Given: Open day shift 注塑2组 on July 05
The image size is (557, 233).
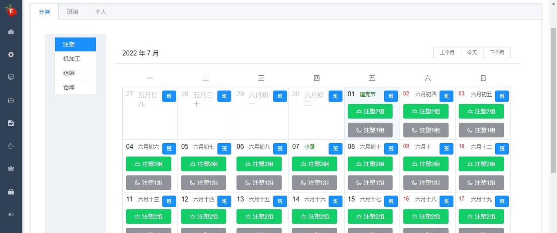Looking at the screenshot, I should (204, 164).
